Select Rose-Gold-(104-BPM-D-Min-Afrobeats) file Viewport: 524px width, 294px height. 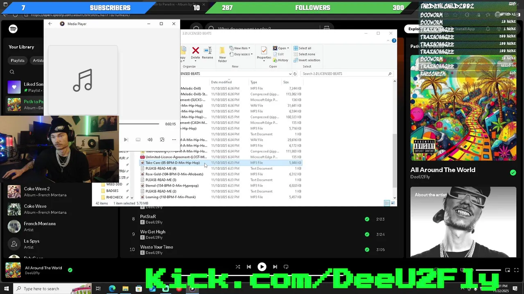174,174
